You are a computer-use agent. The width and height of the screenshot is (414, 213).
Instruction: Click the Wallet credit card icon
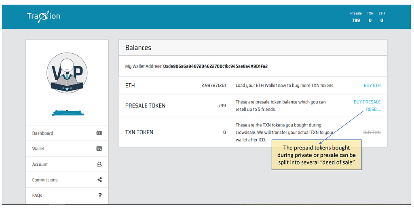(99, 149)
